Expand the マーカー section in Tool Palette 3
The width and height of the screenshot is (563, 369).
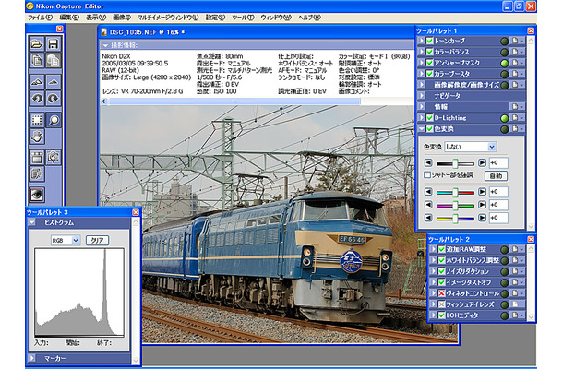(32, 358)
